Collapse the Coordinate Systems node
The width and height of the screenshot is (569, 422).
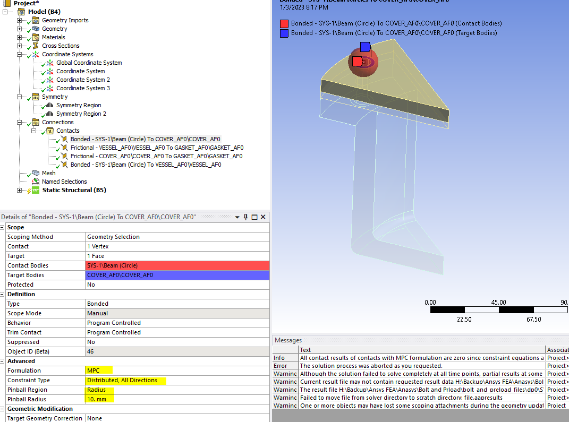(x=19, y=54)
